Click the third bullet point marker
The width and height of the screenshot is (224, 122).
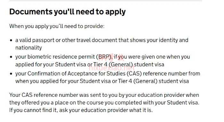[x=11, y=74]
